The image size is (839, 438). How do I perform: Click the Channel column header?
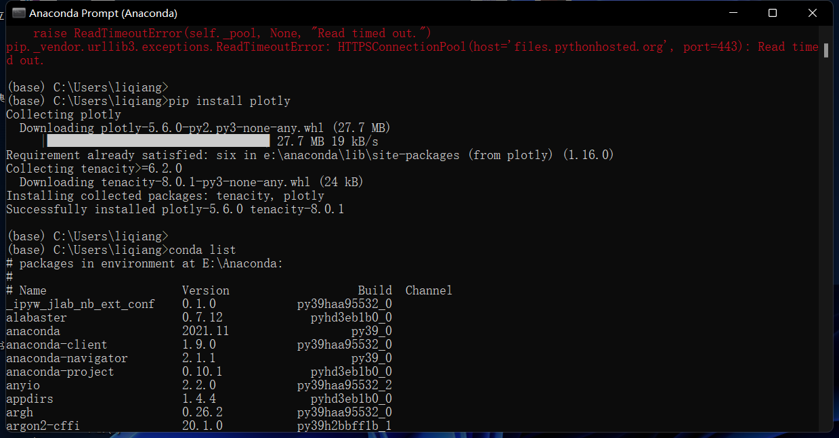pyautogui.click(x=428, y=290)
